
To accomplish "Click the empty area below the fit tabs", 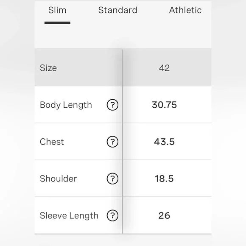I will (123, 37).
